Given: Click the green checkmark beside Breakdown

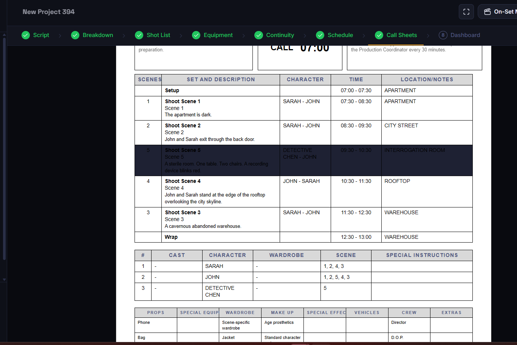Looking at the screenshot, I should 75,35.
